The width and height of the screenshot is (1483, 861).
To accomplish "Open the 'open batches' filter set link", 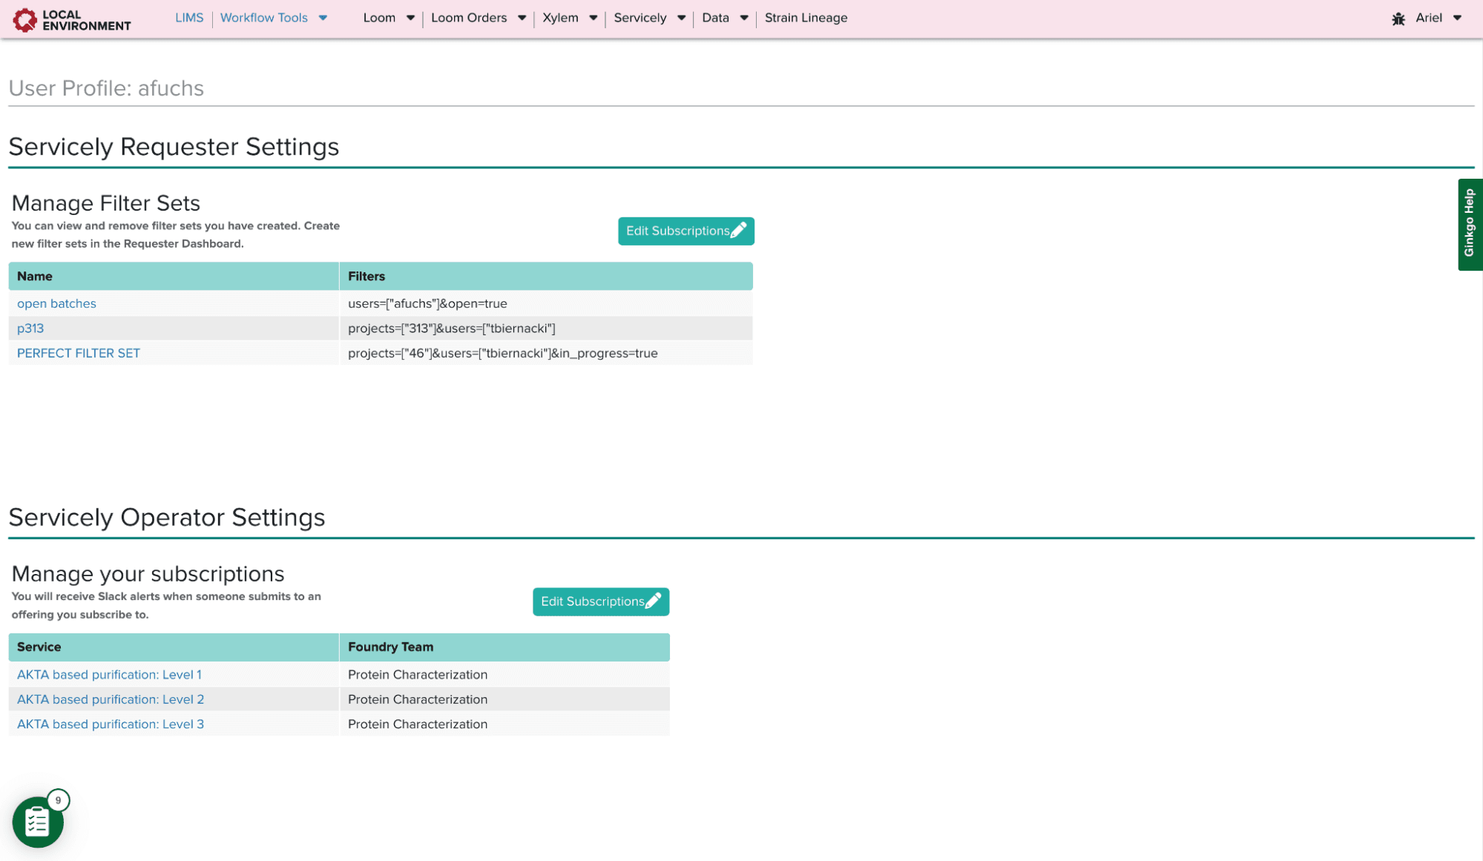I will coord(56,303).
